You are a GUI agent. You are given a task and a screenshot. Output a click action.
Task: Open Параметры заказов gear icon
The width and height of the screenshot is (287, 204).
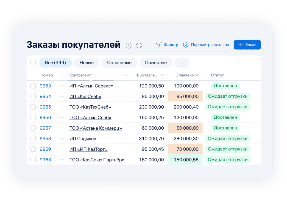point(186,44)
